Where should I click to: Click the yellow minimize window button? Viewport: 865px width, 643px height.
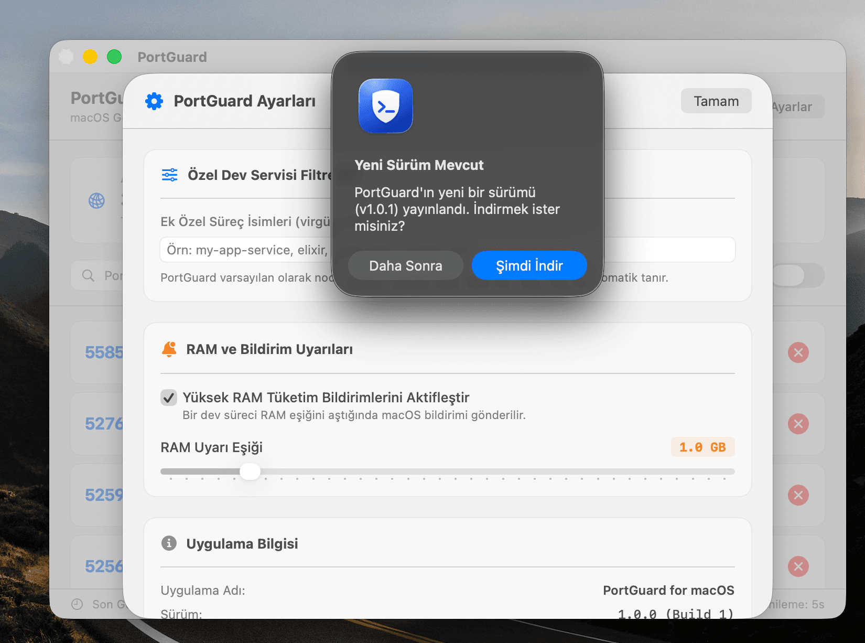pos(90,57)
